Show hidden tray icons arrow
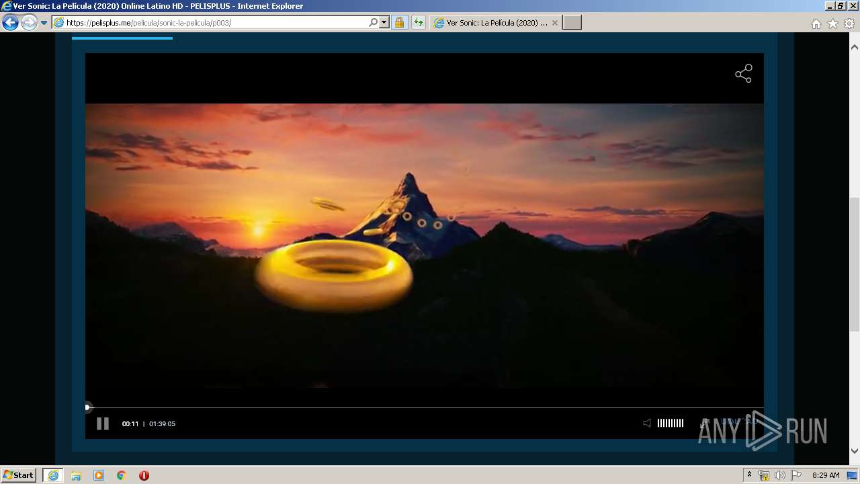The width and height of the screenshot is (860, 484). [749, 475]
